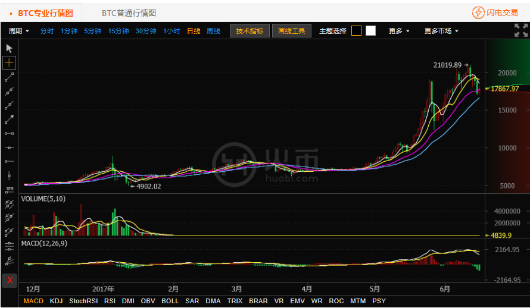Open 闪电交易 lightning trade

(495, 12)
